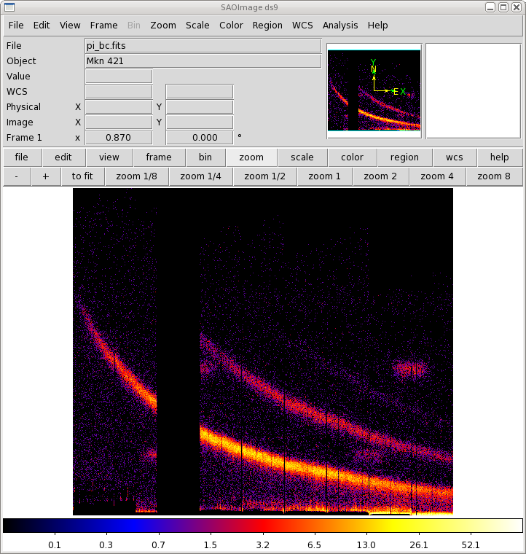Image resolution: width=526 pixels, height=554 pixels.
Task: Click the first WCS coordinate field
Action: (x=119, y=92)
